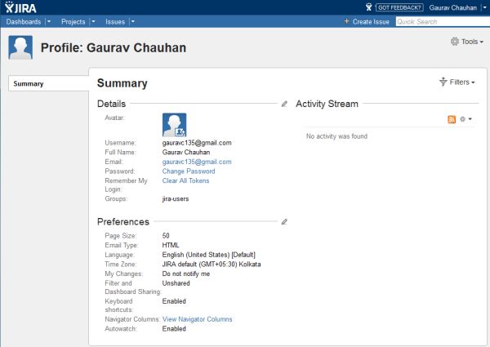This screenshot has height=347, width=490.
Task: Click the JIRA logo
Action: pos(20,7)
